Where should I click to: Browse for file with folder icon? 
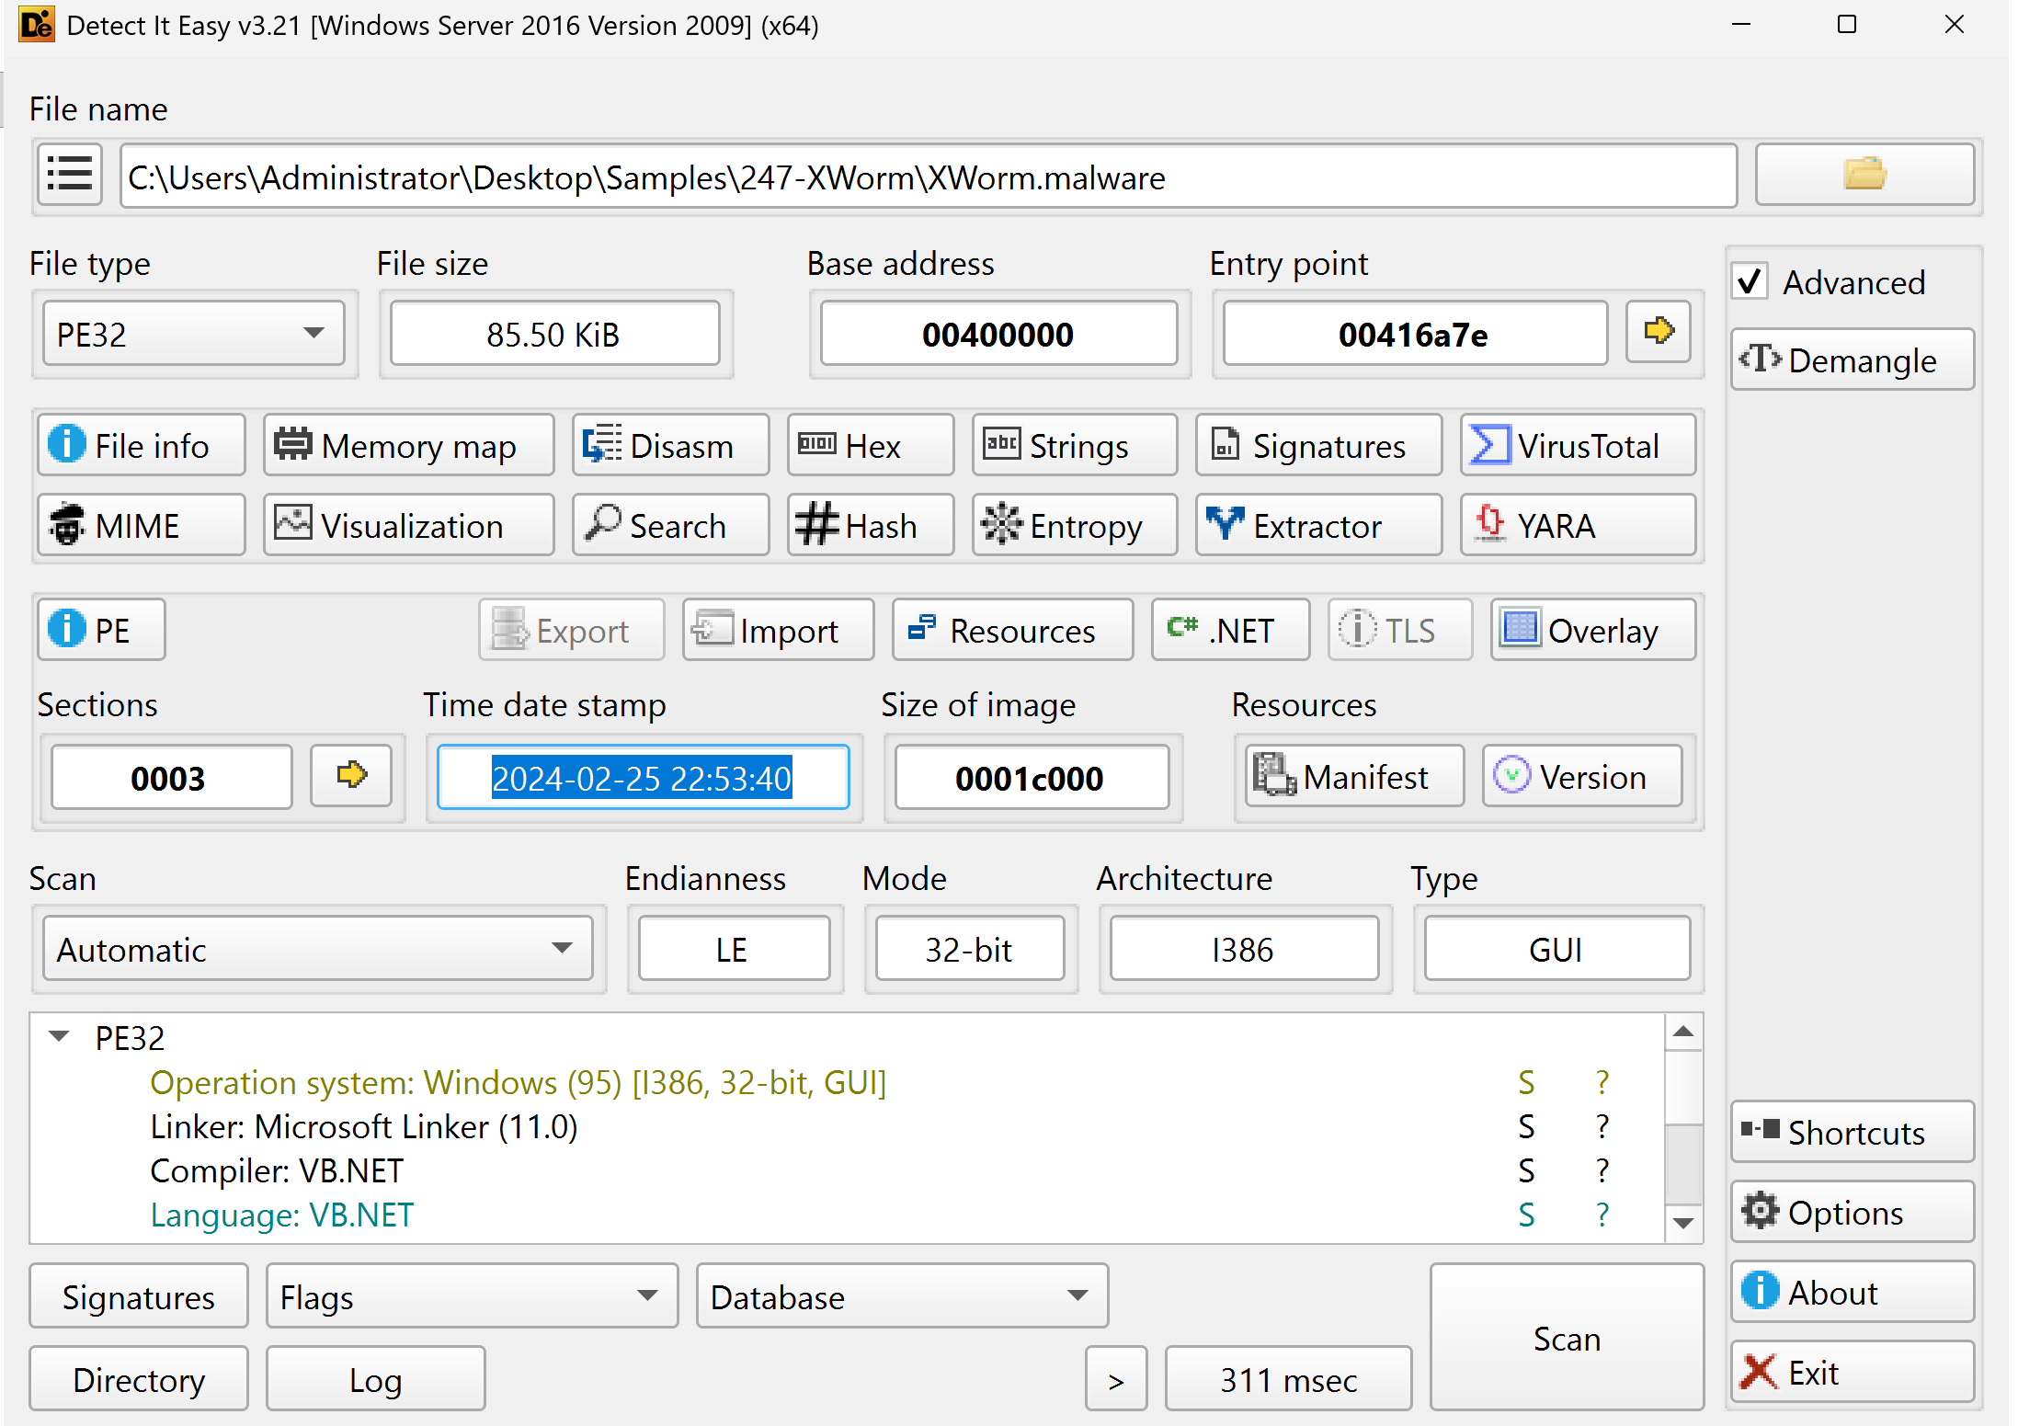click(1864, 175)
